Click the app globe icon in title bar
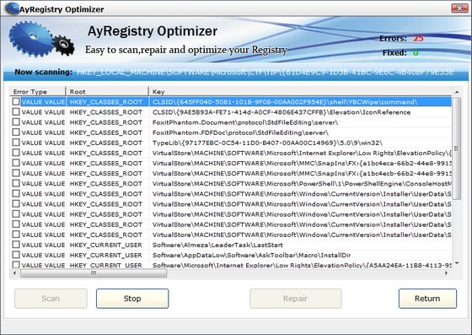 (x=12, y=8)
